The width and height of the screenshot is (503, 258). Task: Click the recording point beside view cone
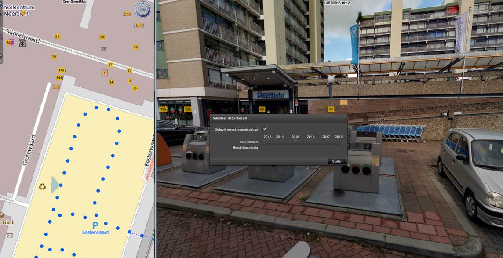pos(61,185)
